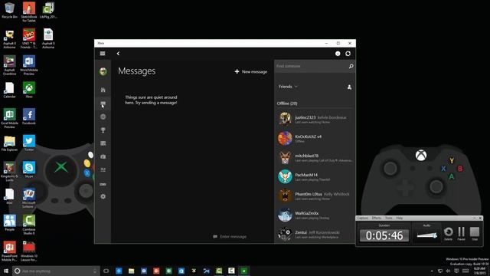Open Recycle Bin on desktop

[x=9, y=11]
